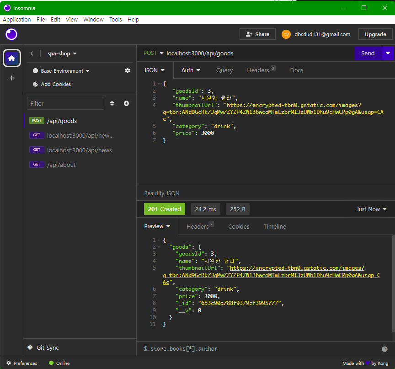Click the Git Sync diamond icon

[30, 348]
